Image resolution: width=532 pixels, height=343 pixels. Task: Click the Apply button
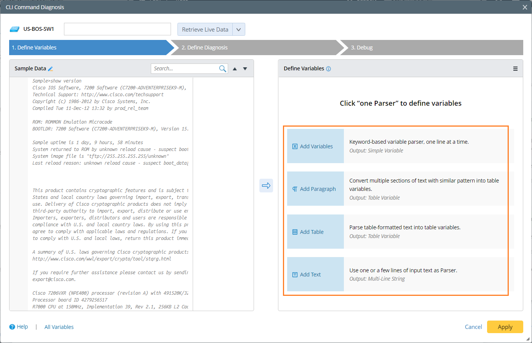coord(505,327)
